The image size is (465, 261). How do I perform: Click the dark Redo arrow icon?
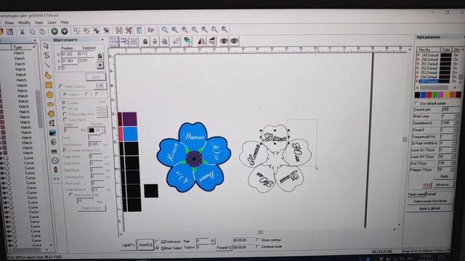point(65,31)
